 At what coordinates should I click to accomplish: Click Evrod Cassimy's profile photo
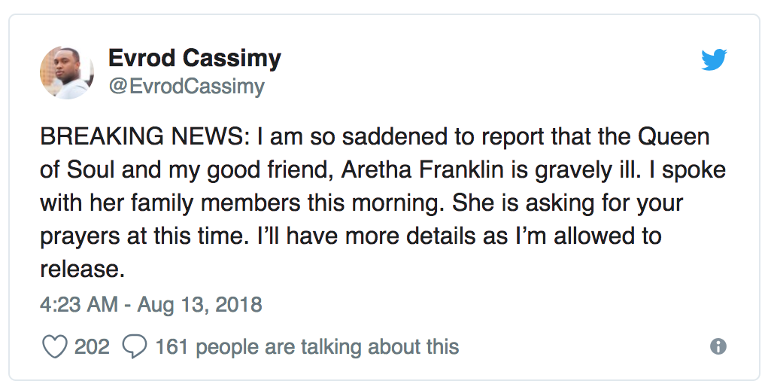(66, 72)
